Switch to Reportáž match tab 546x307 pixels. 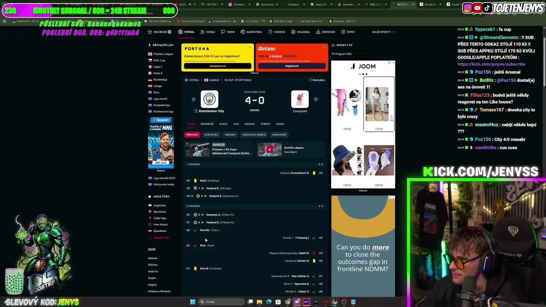207,124
